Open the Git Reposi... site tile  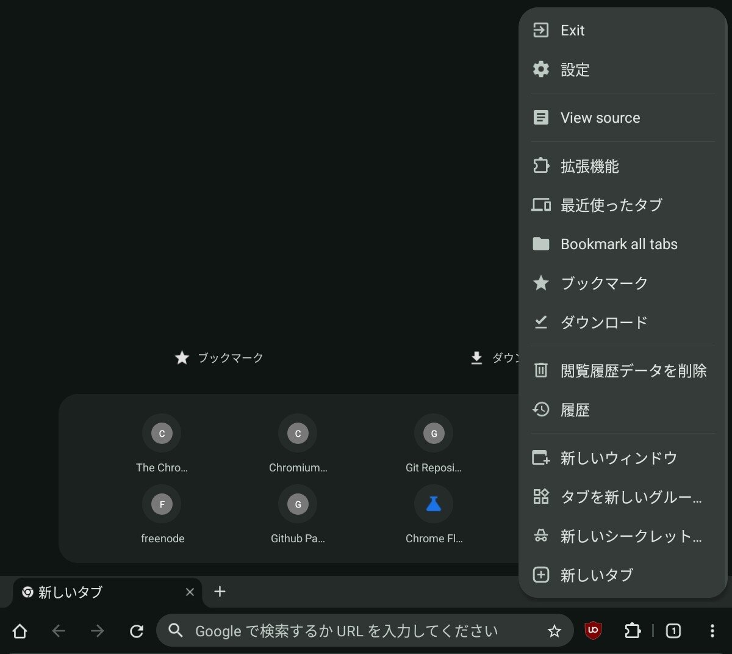pos(434,444)
